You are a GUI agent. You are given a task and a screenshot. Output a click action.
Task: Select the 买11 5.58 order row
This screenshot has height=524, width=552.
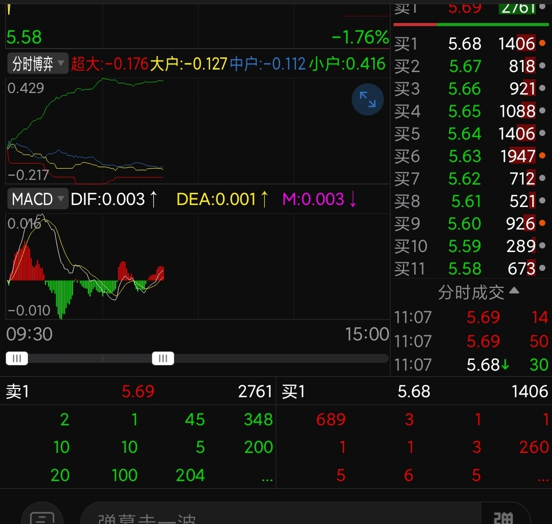(x=471, y=269)
